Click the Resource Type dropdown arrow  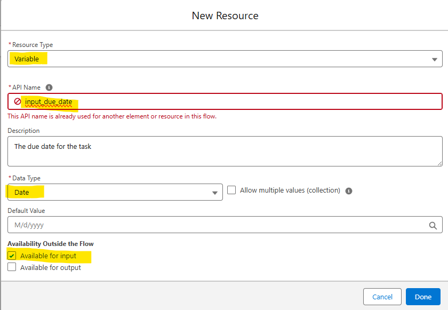(x=434, y=59)
